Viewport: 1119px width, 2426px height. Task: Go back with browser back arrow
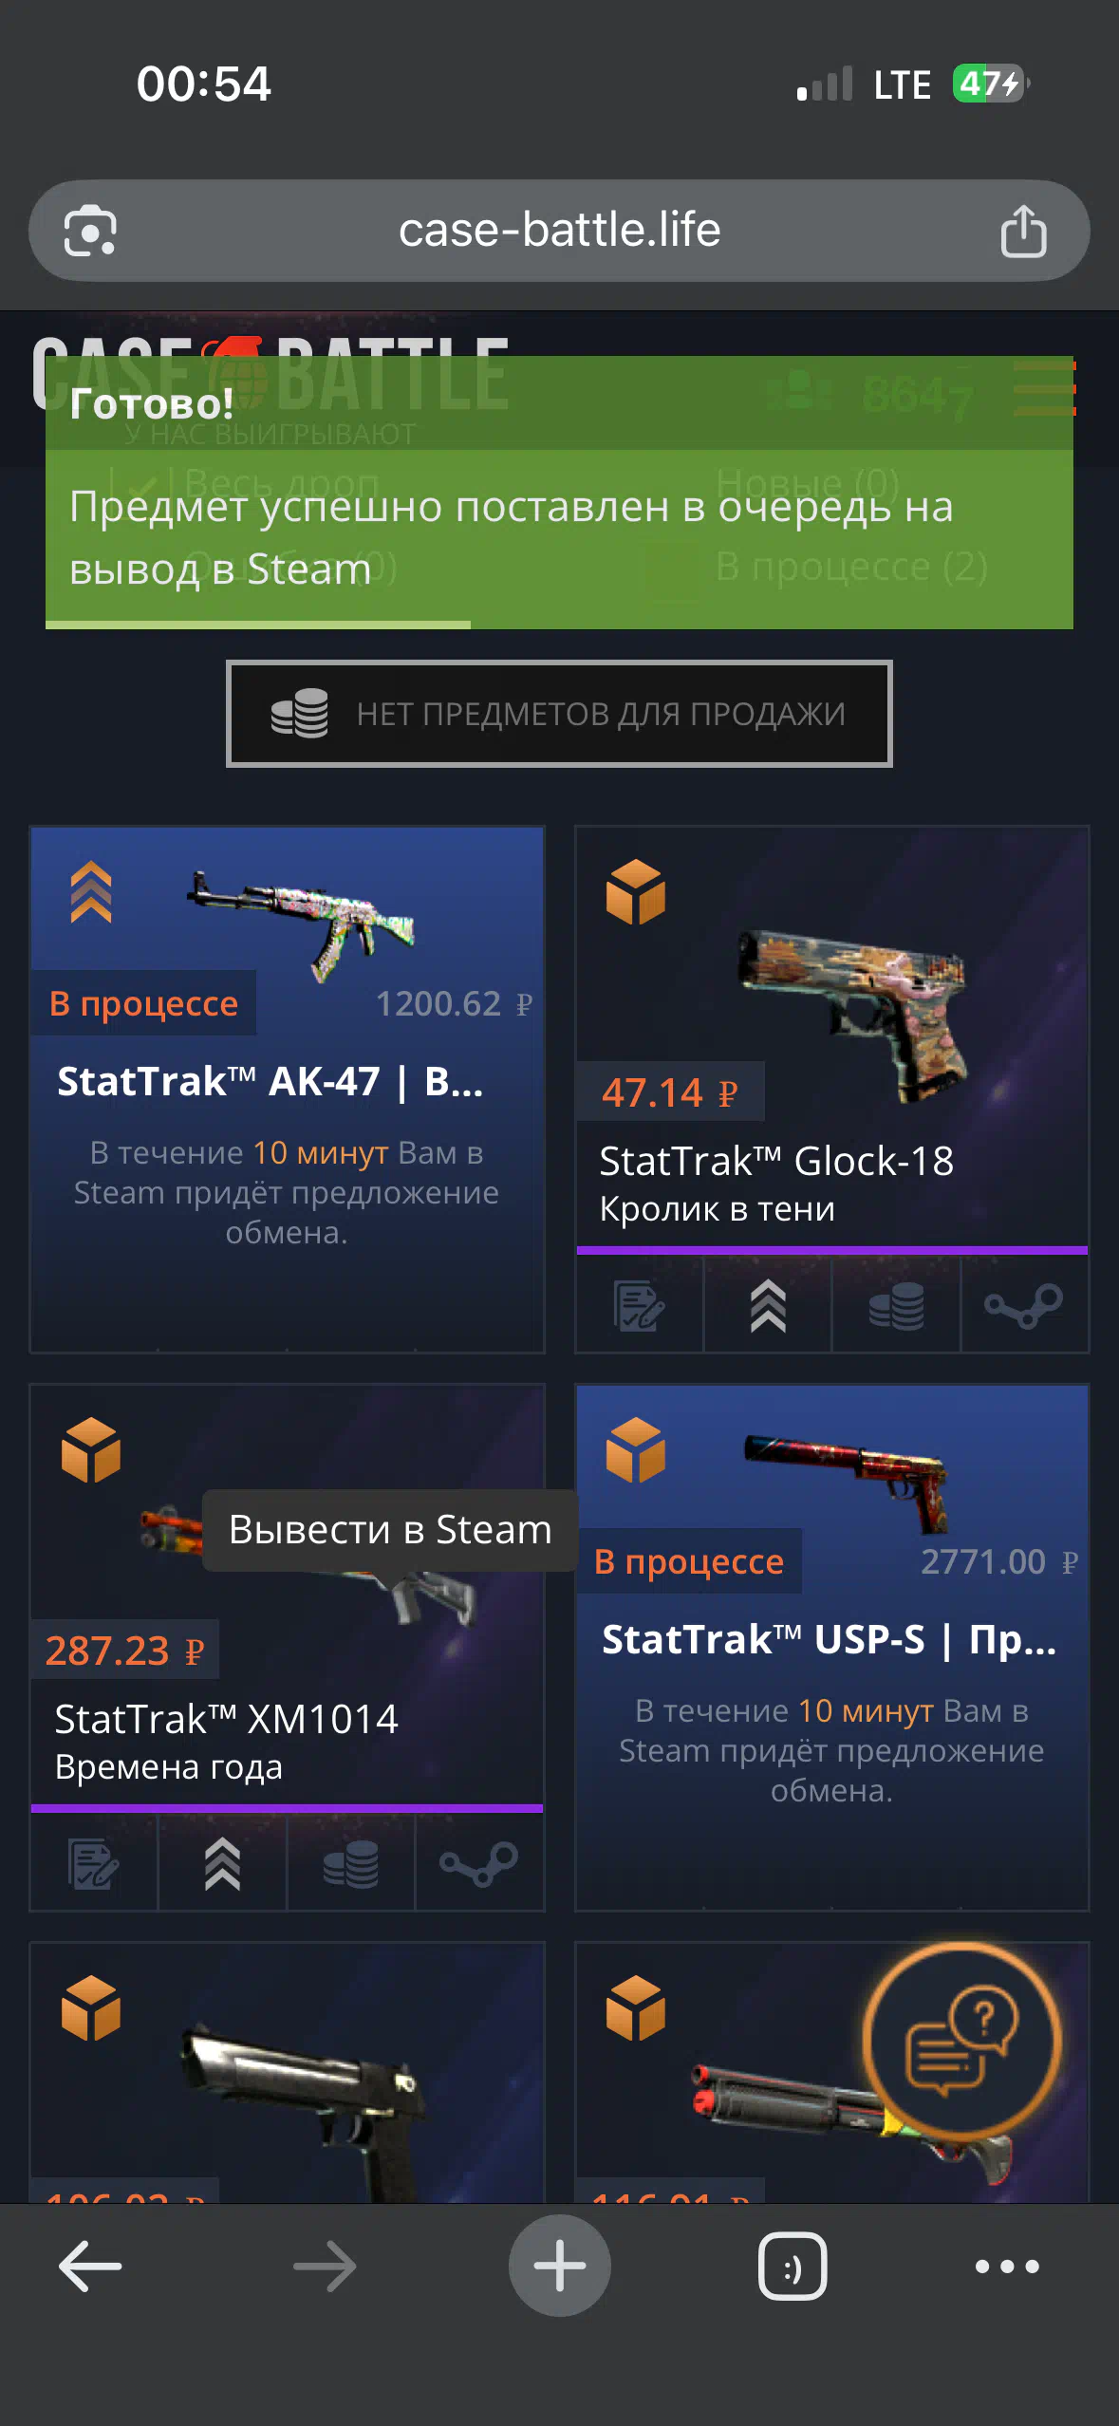point(90,2266)
